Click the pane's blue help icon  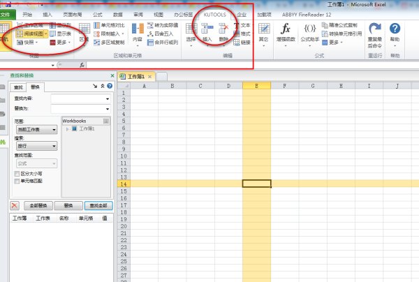click(x=110, y=86)
